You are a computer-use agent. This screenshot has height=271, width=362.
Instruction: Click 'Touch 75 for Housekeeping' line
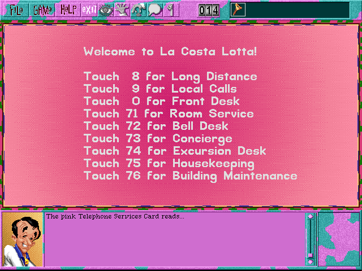(x=169, y=164)
